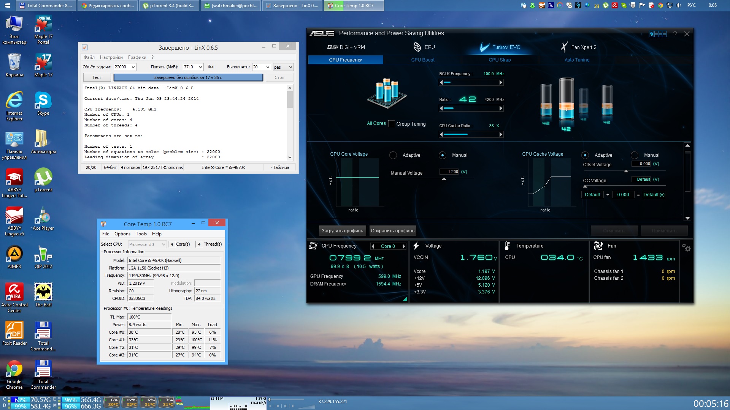Select Manual CPU Cache Voltage mode
This screenshot has width=730, height=410.
(634, 155)
